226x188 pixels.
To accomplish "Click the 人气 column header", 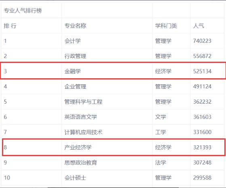I will point(199,26).
